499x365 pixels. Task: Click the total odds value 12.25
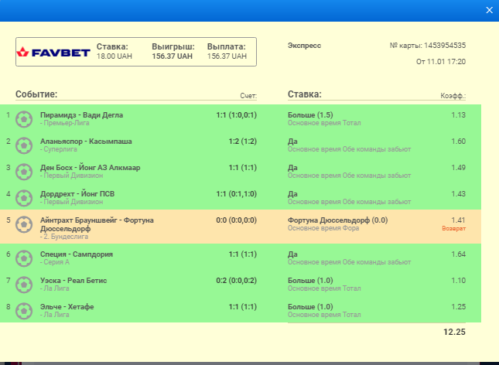coord(453,332)
